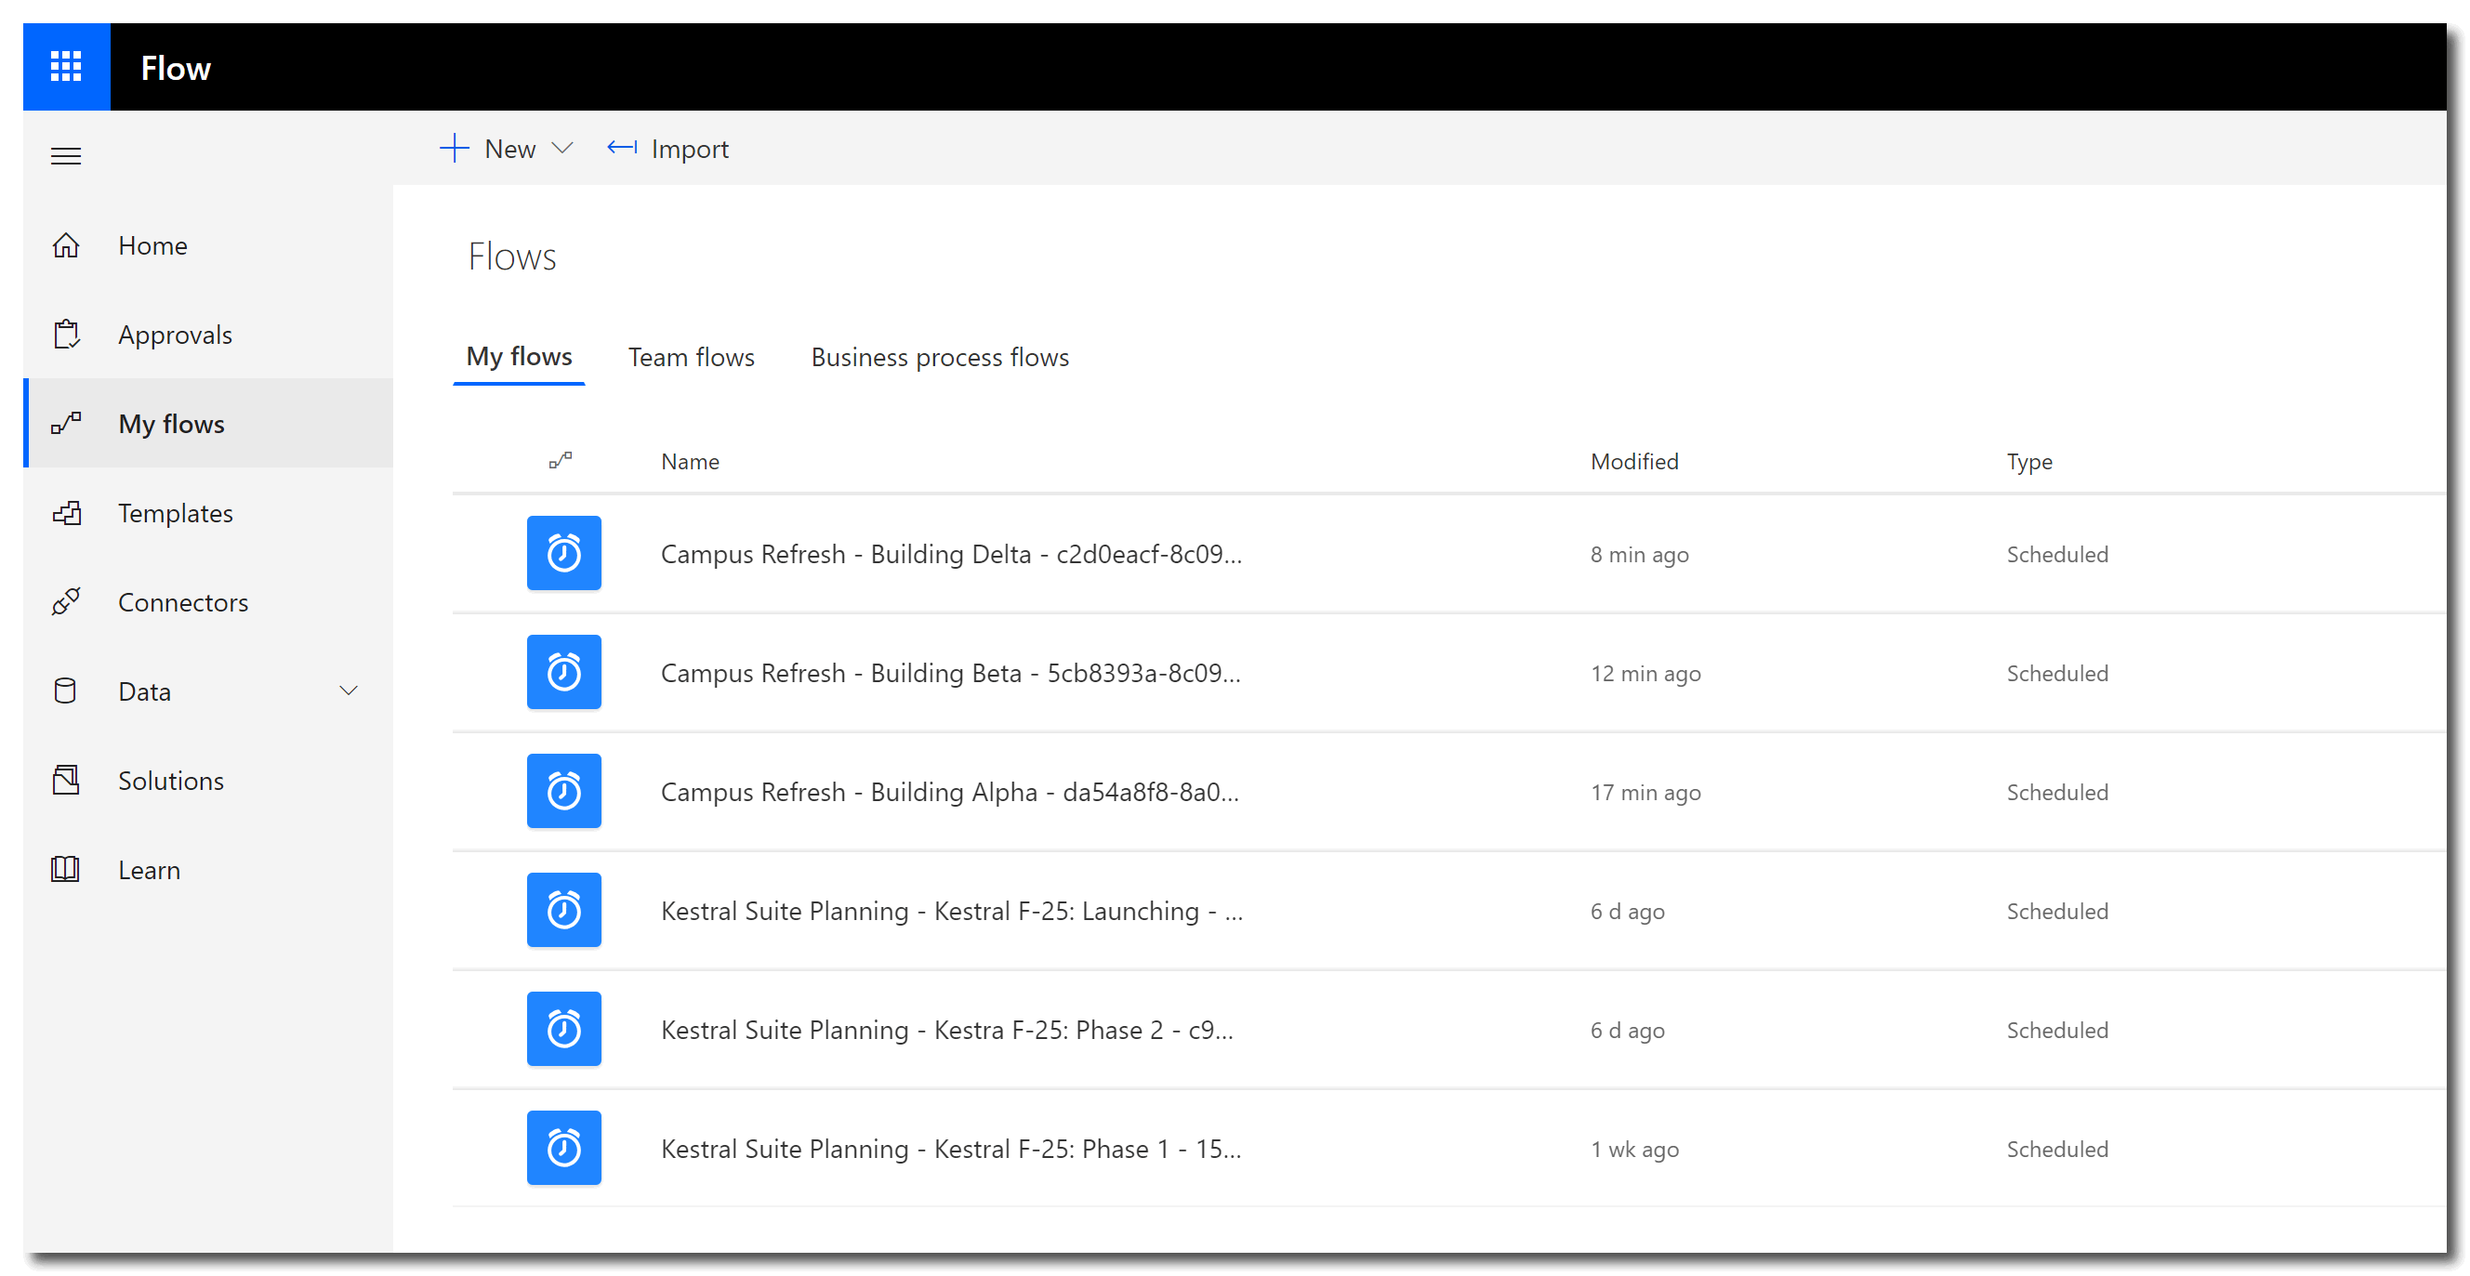The height and width of the screenshot is (1276, 2470).
Task: Click the Flow title in header
Action: [176, 68]
